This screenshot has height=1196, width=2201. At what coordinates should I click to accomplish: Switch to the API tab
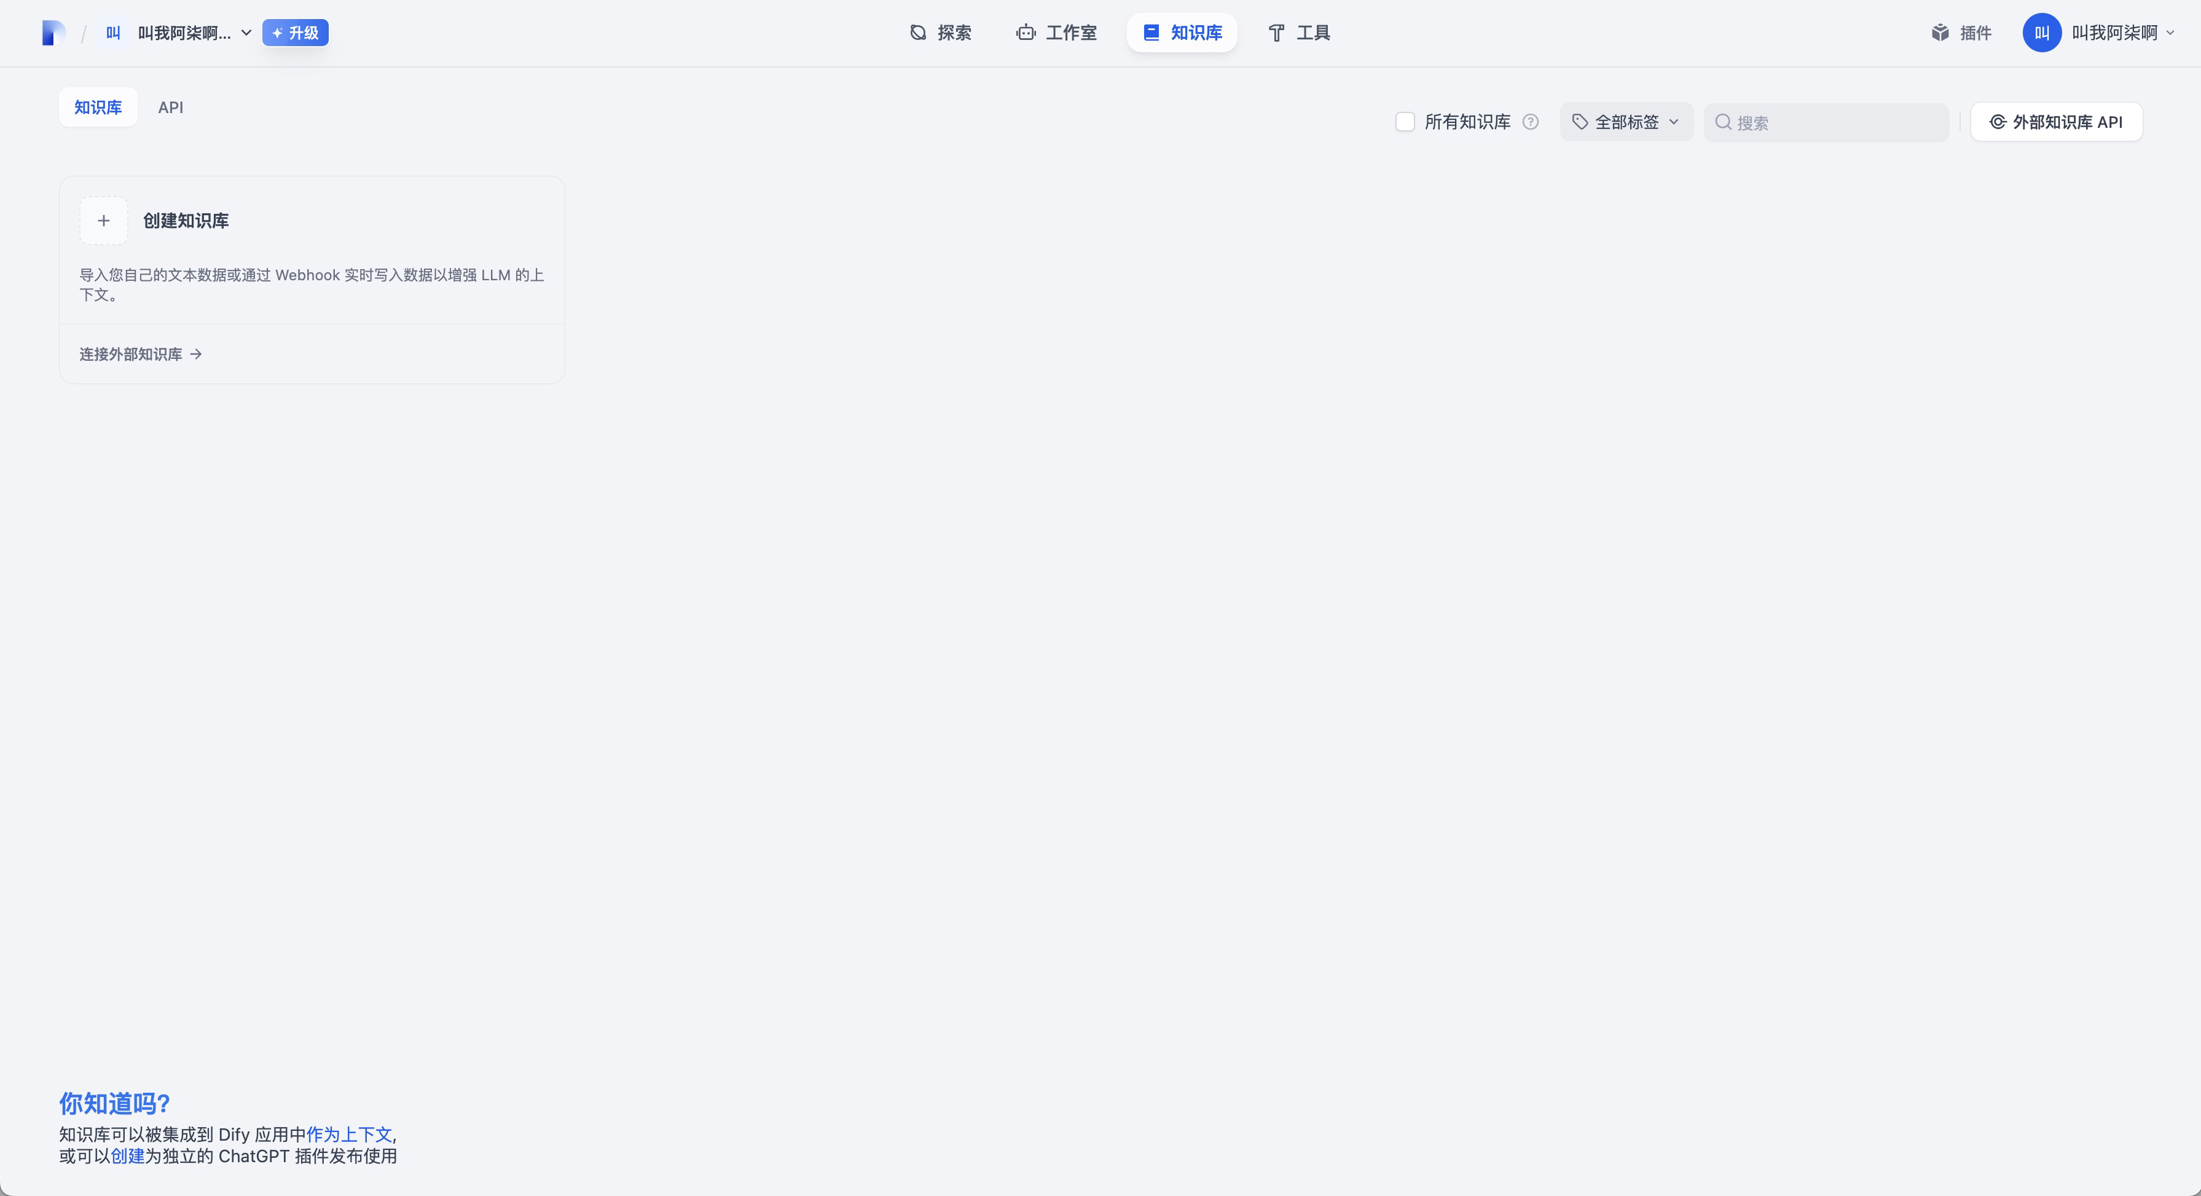coord(170,108)
